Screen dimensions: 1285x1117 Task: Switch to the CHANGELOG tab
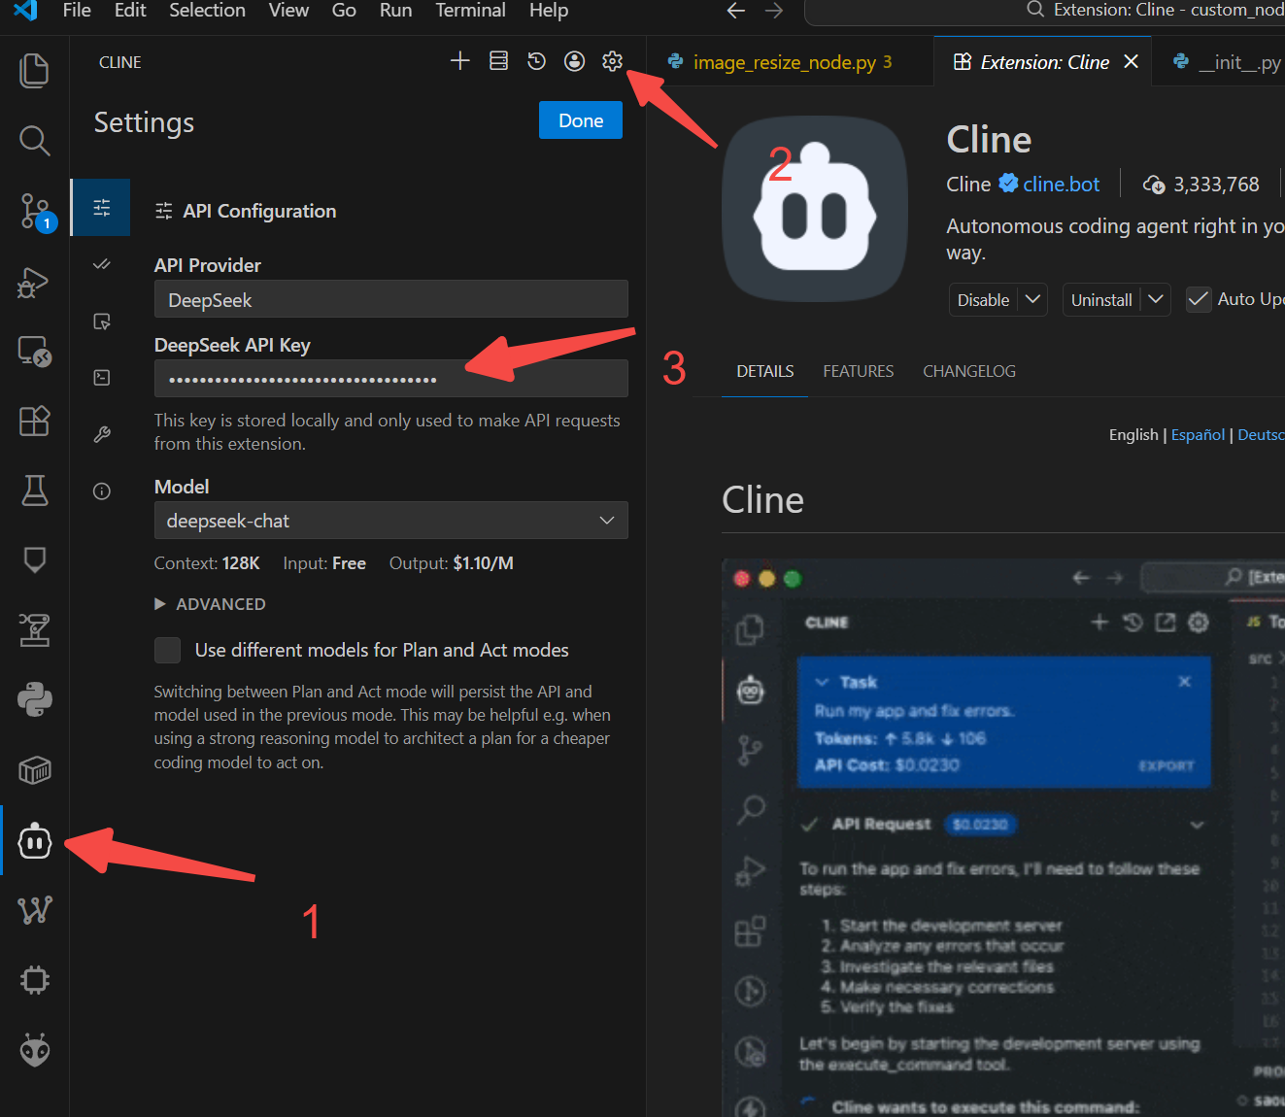coord(969,371)
